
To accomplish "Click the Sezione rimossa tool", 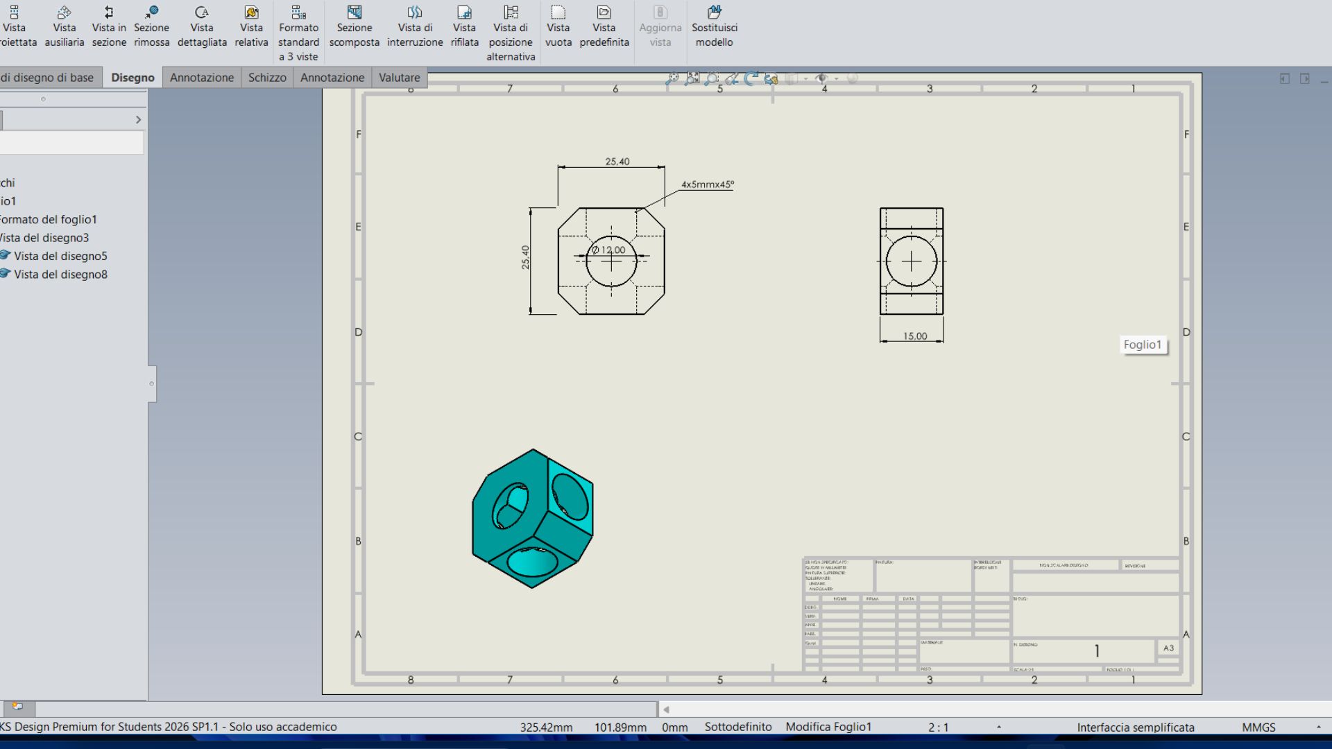I will coord(152,27).
